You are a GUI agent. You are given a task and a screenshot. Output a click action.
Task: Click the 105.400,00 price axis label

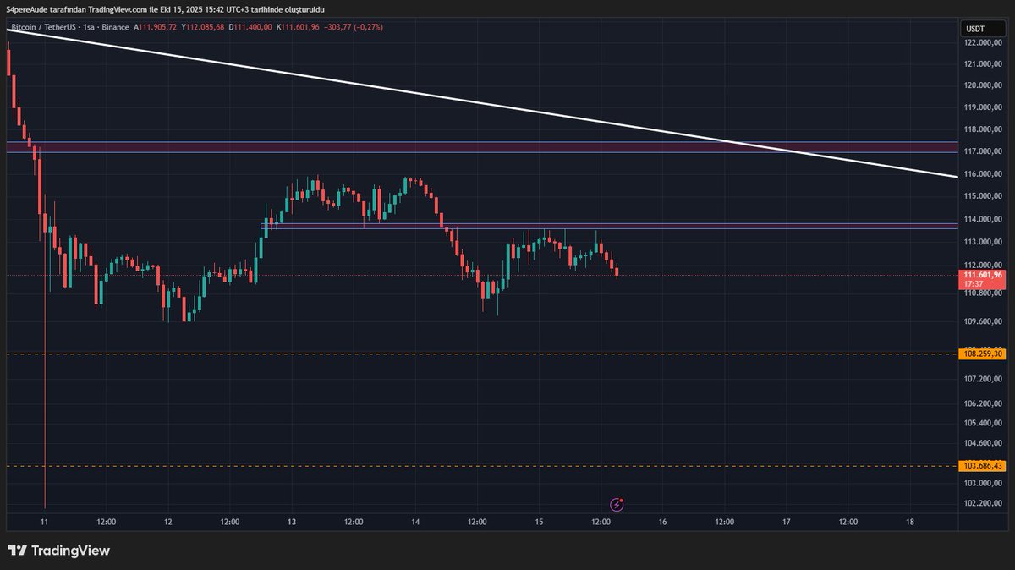tap(983, 423)
